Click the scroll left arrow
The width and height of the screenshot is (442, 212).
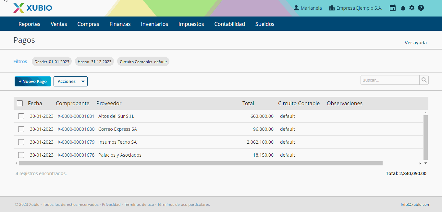[17, 163]
